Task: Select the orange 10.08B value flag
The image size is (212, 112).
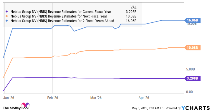Action: pos(192,48)
